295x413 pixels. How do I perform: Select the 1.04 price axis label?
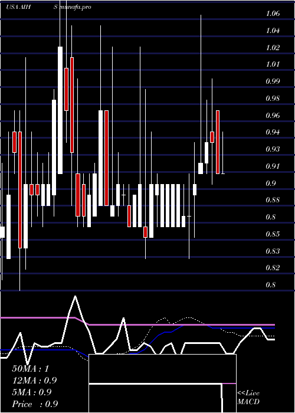click(x=273, y=31)
